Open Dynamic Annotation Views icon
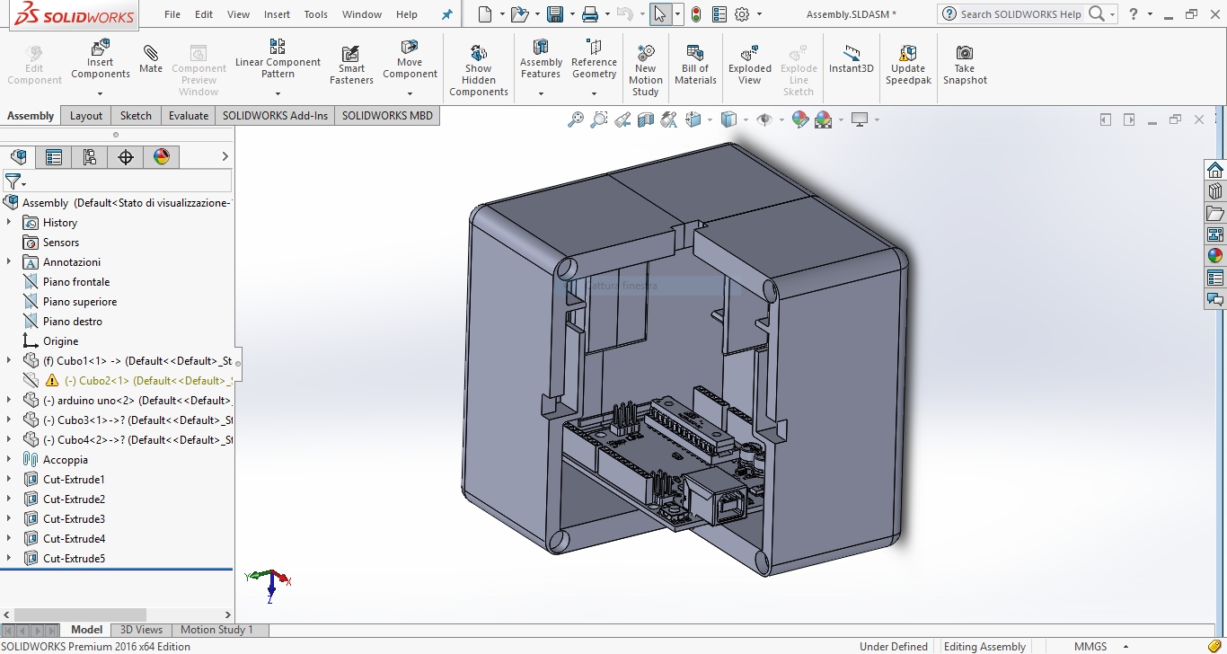Image resolution: width=1227 pixels, height=654 pixels. point(669,119)
